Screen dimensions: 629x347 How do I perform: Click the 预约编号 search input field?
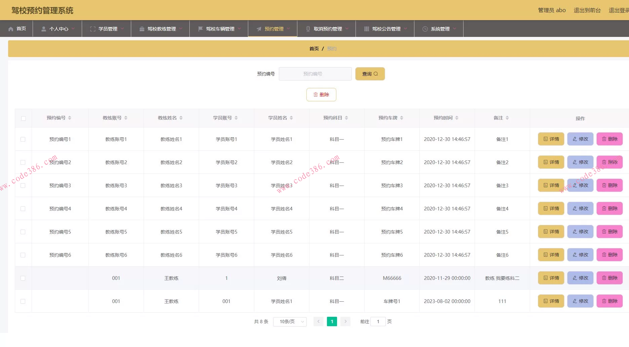click(315, 74)
